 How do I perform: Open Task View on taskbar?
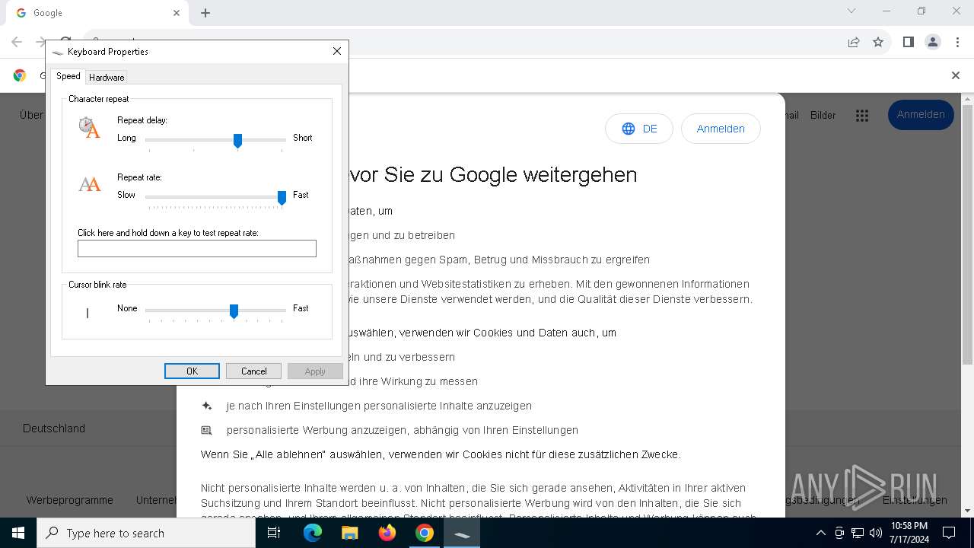click(x=275, y=533)
